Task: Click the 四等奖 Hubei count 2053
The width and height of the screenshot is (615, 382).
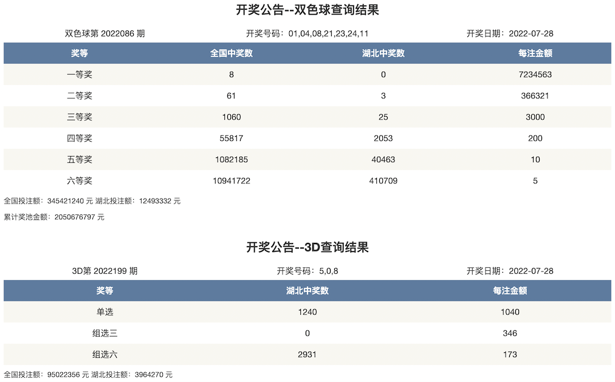Action: [383, 138]
